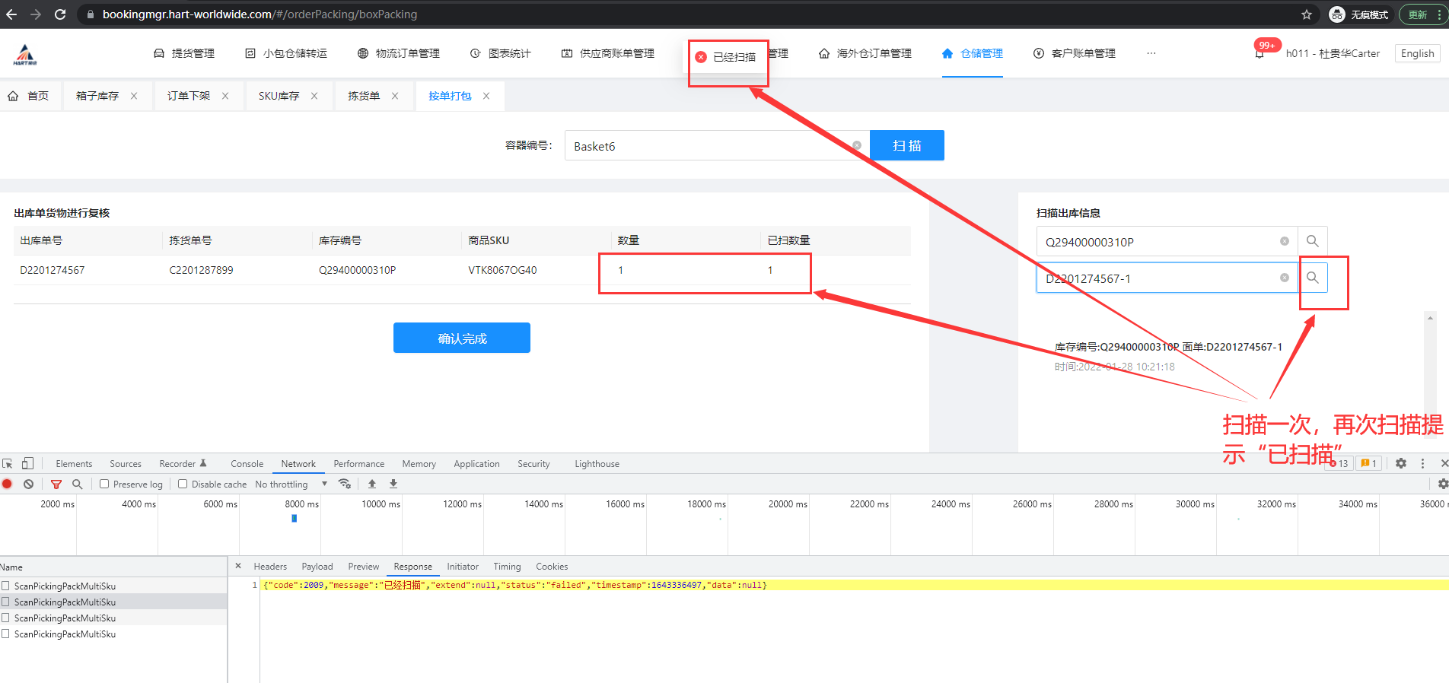Click the 确认完成 button
This screenshot has width=1449, height=683.
pos(461,338)
